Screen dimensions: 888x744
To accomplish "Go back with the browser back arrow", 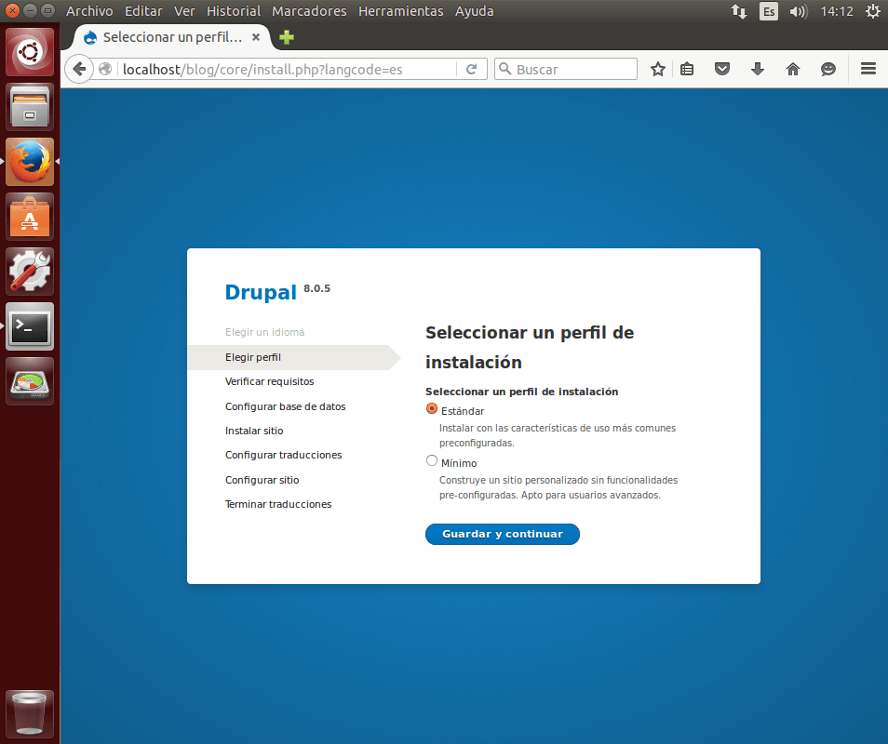I will 79,69.
